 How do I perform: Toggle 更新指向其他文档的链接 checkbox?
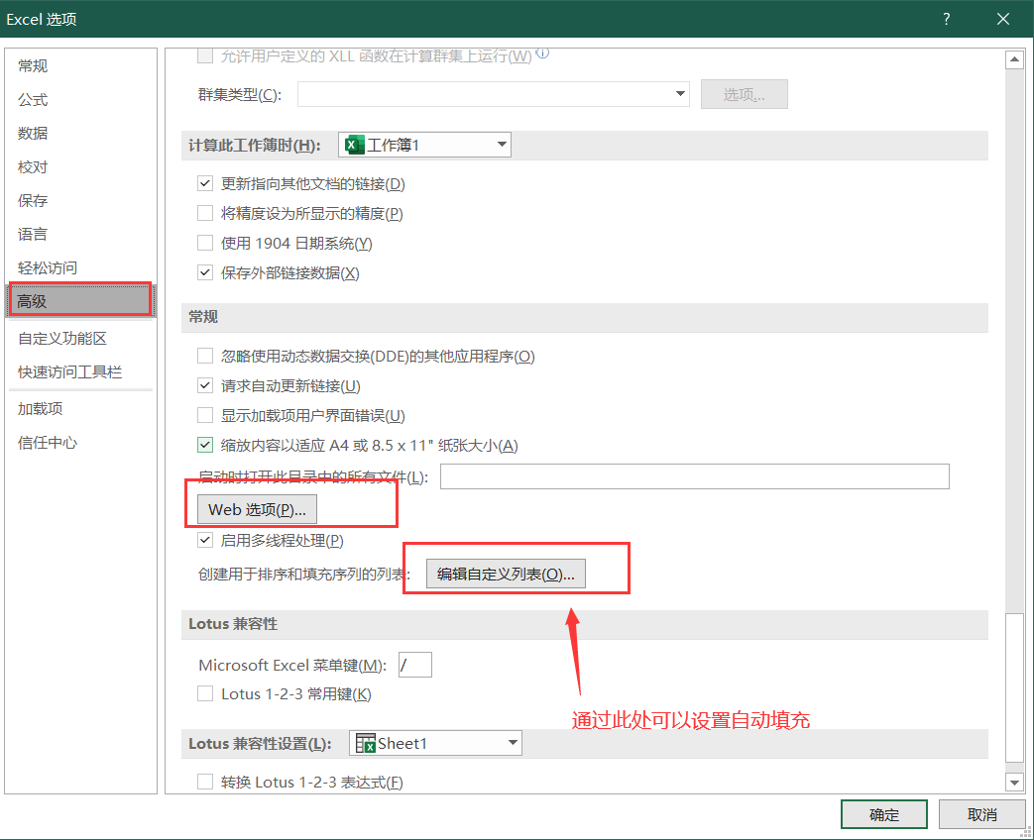click(x=205, y=184)
